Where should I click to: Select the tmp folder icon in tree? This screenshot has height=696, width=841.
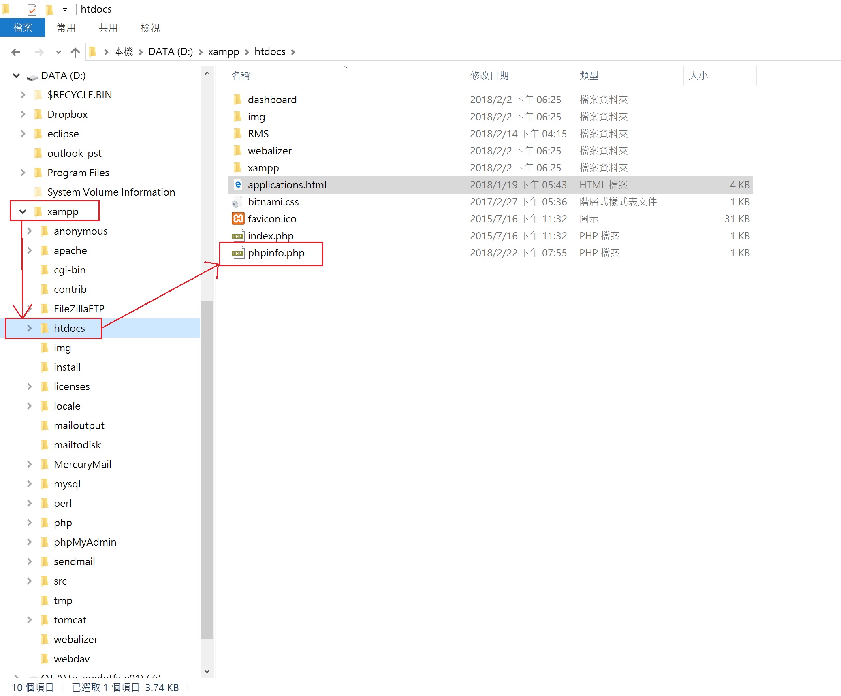point(45,600)
